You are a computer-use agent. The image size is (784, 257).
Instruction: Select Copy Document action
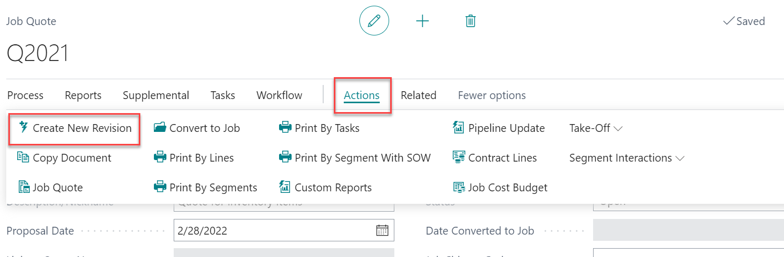pyautogui.click(x=71, y=158)
